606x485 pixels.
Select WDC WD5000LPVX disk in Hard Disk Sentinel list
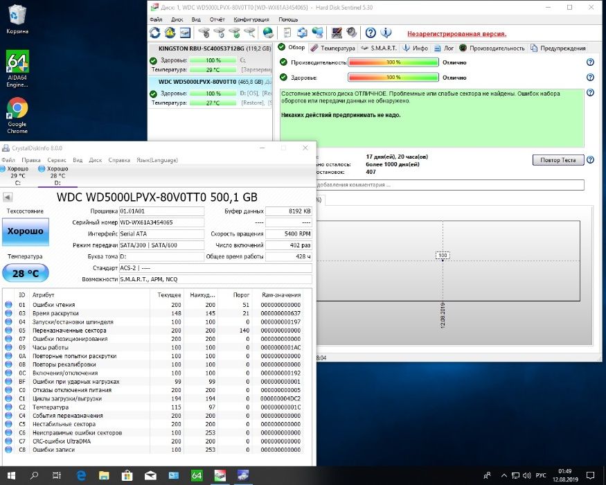pyautogui.click(x=211, y=92)
